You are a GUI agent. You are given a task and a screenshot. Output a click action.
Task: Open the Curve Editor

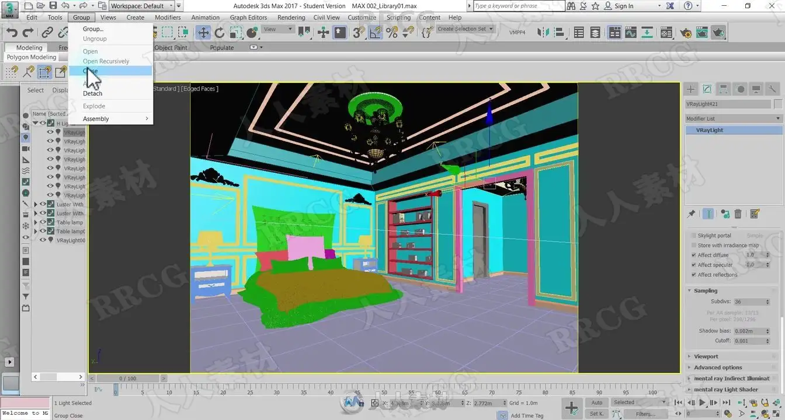click(631, 33)
